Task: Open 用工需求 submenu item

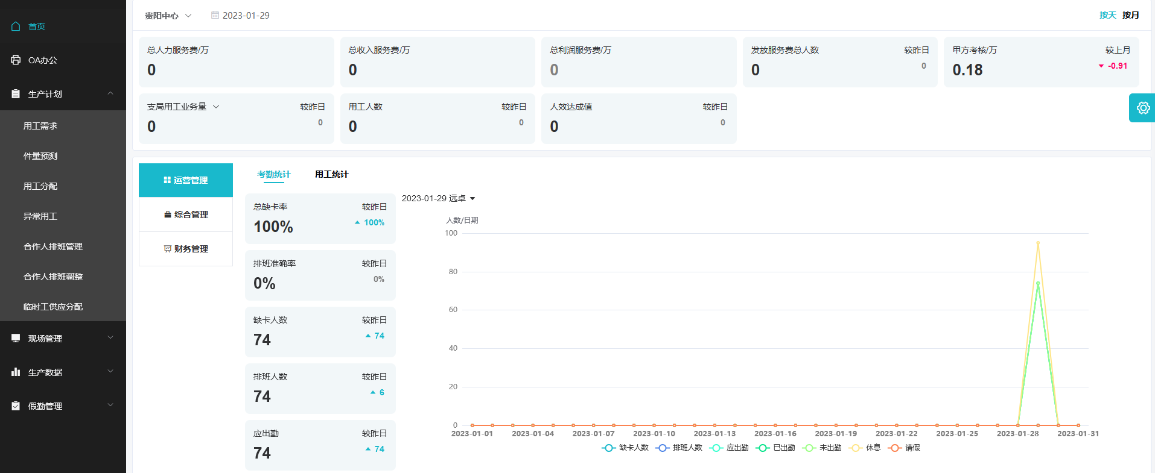Action: tap(63, 126)
